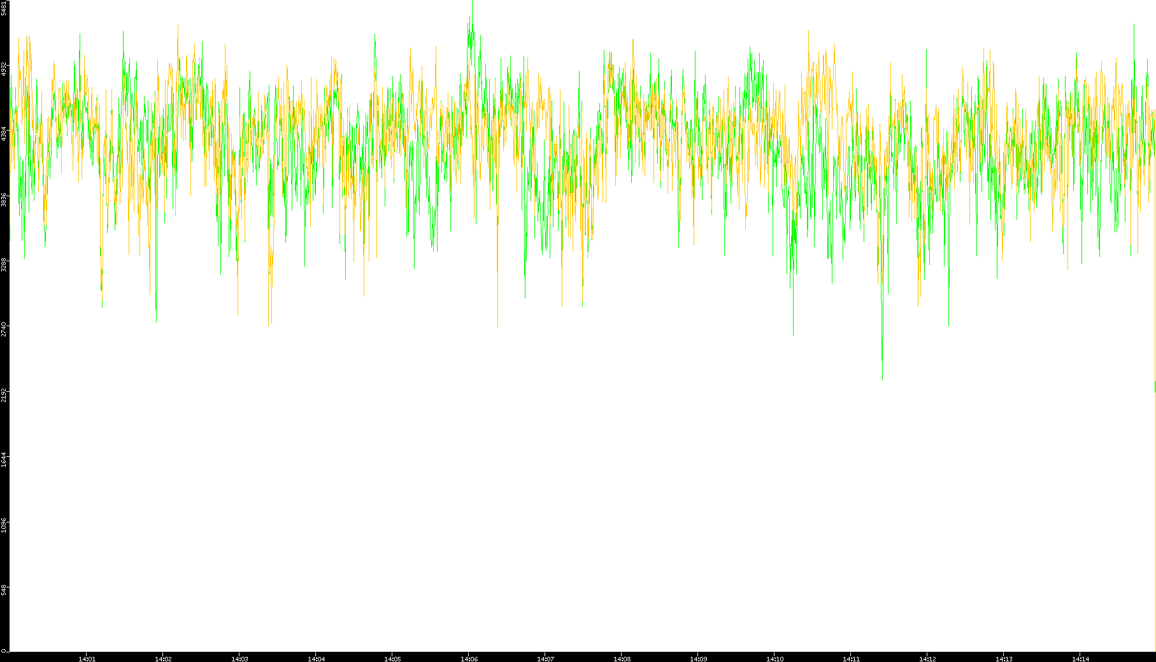Select the 14:02 time axis label
Image resolution: width=1156 pixels, height=662 pixels.
tap(163, 659)
